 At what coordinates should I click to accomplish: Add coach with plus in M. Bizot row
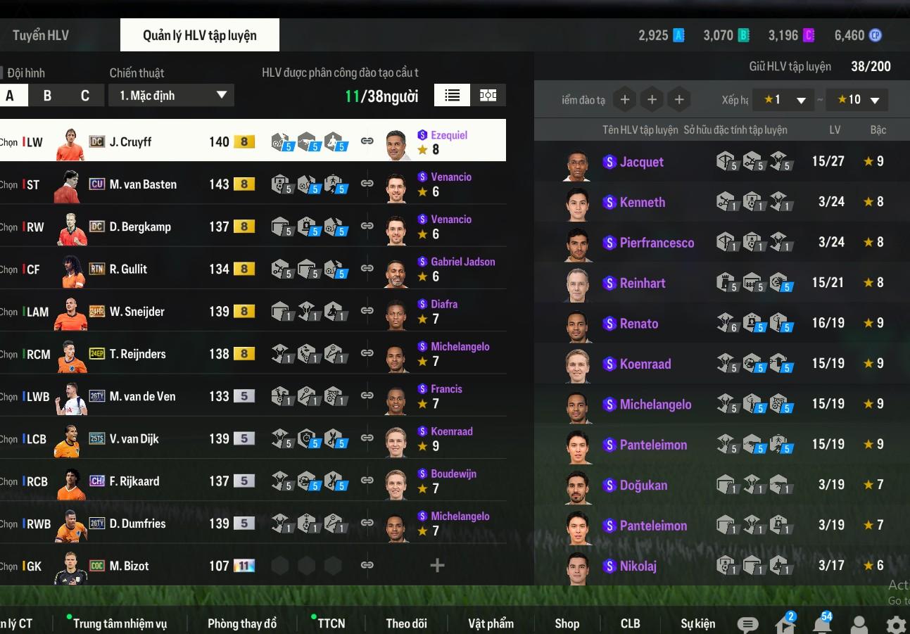click(437, 565)
